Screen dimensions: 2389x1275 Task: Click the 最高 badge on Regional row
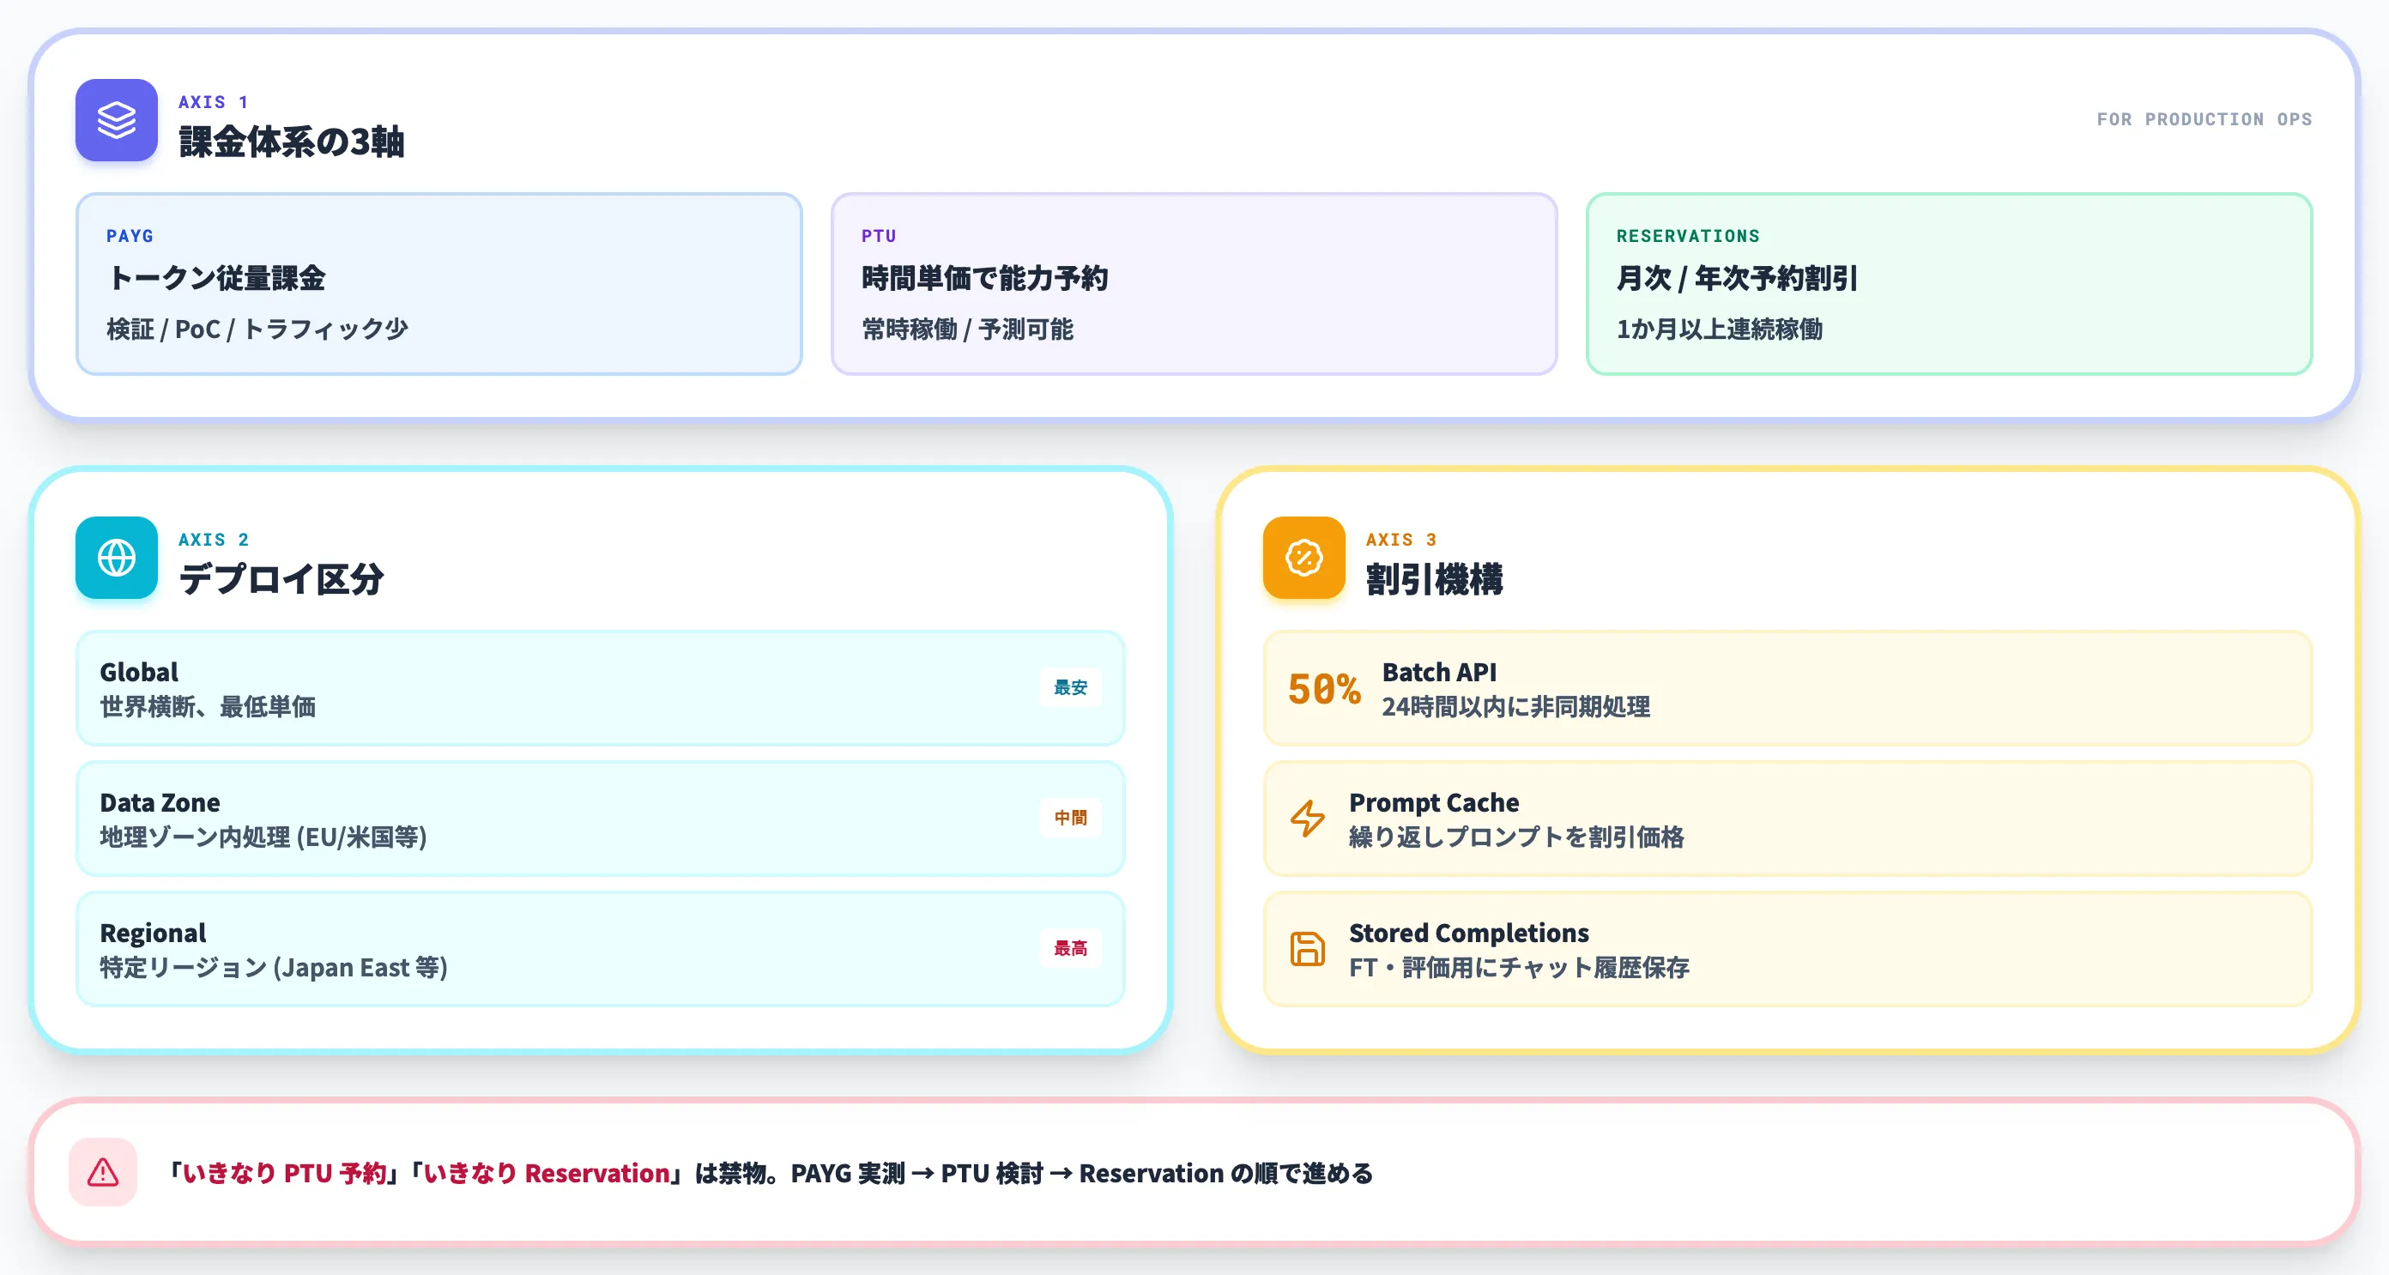pyautogui.click(x=1071, y=949)
